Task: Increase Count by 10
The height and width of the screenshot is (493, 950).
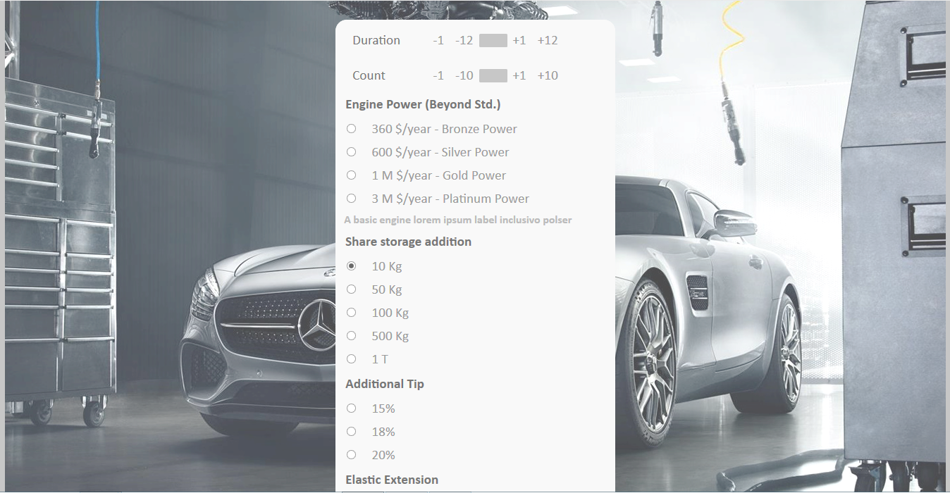Action: (548, 75)
